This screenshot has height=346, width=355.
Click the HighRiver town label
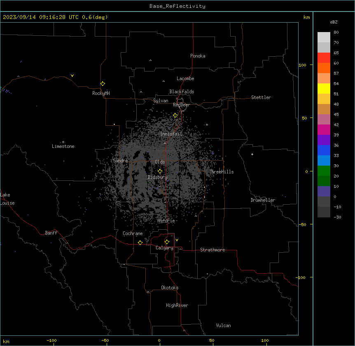(177, 305)
